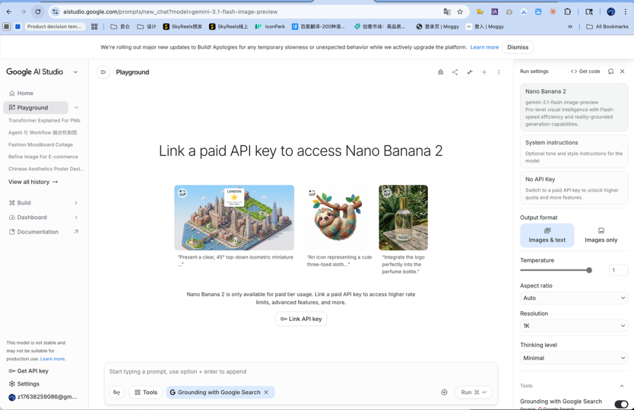
Task: Select the Images & text output format
Action: pos(547,235)
